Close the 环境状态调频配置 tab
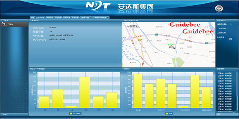Screen dimensions: 239x119 107,18
